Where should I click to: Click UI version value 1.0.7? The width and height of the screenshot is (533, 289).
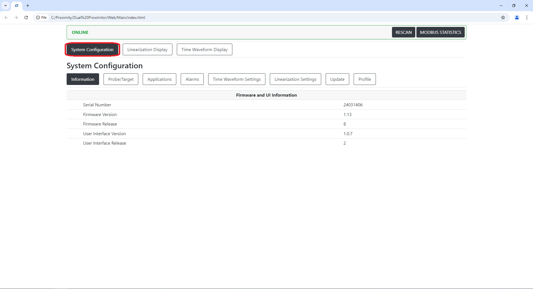tap(348, 134)
